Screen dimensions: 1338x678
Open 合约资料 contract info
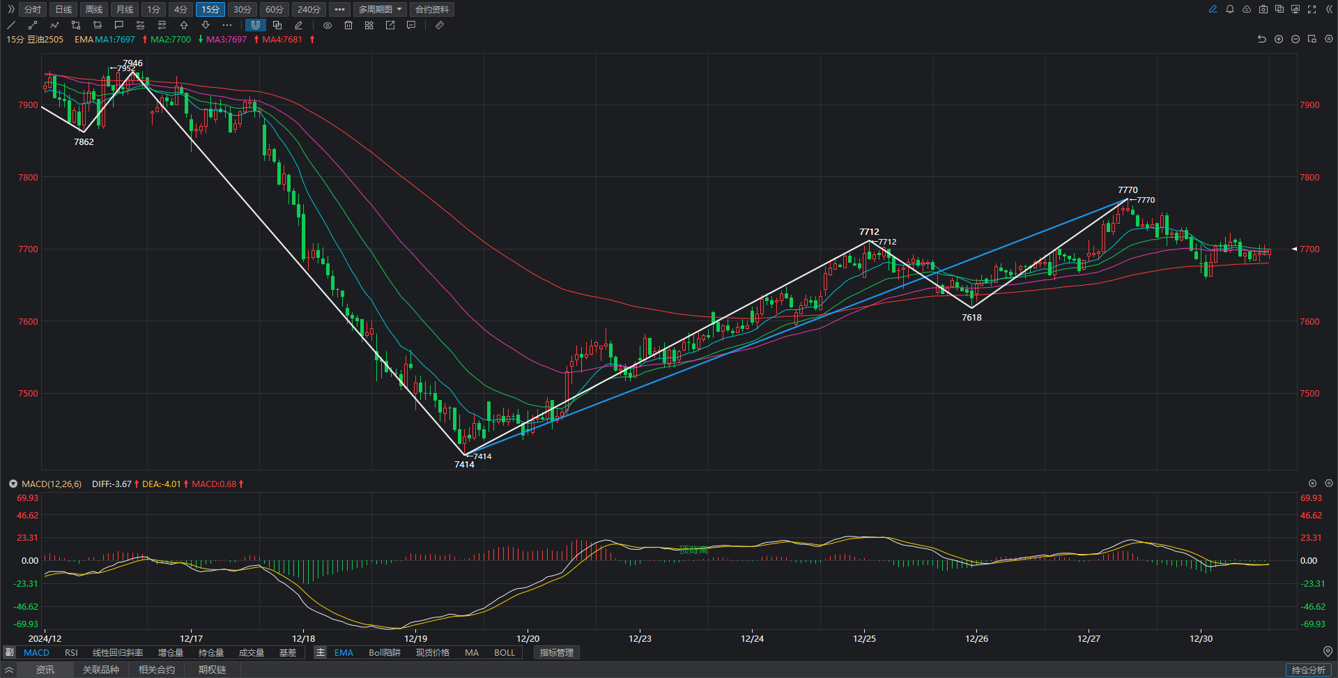pos(432,9)
